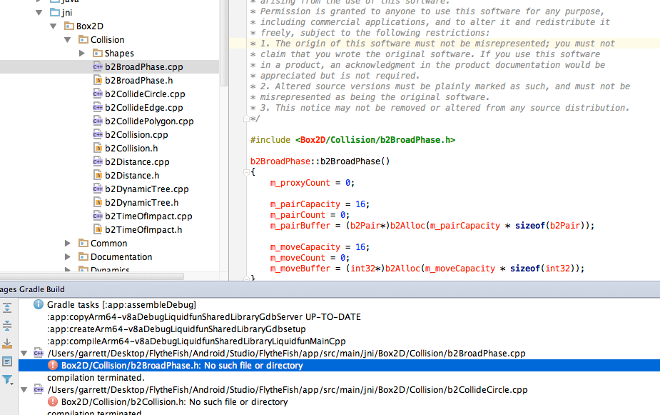Select build output path ending b2BroadPhase.cpp
The height and width of the screenshot is (415, 660).
pos(286,354)
